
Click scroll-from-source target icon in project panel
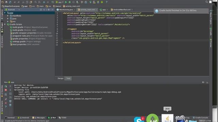pos(41,10)
